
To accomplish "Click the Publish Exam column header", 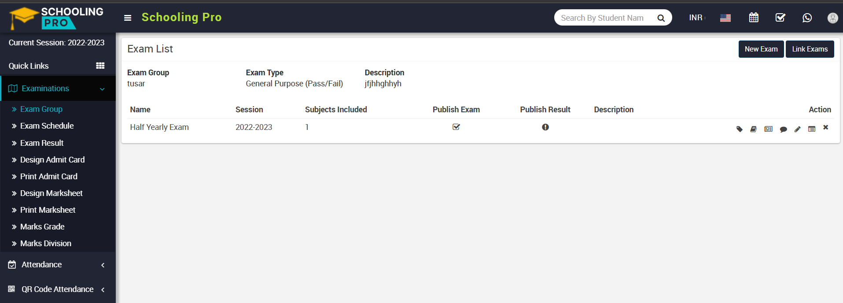I will tap(456, 110).
